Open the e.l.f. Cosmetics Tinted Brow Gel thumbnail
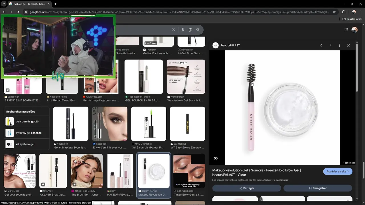 [189, 171]
